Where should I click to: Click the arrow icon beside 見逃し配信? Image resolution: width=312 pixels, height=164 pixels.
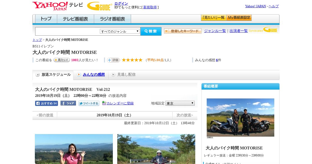click(113, 75)
